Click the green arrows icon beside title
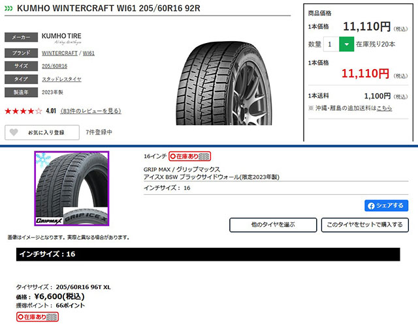Image resolution: width=418 pixels, height=326 pixels. click(x=8, y=8)
